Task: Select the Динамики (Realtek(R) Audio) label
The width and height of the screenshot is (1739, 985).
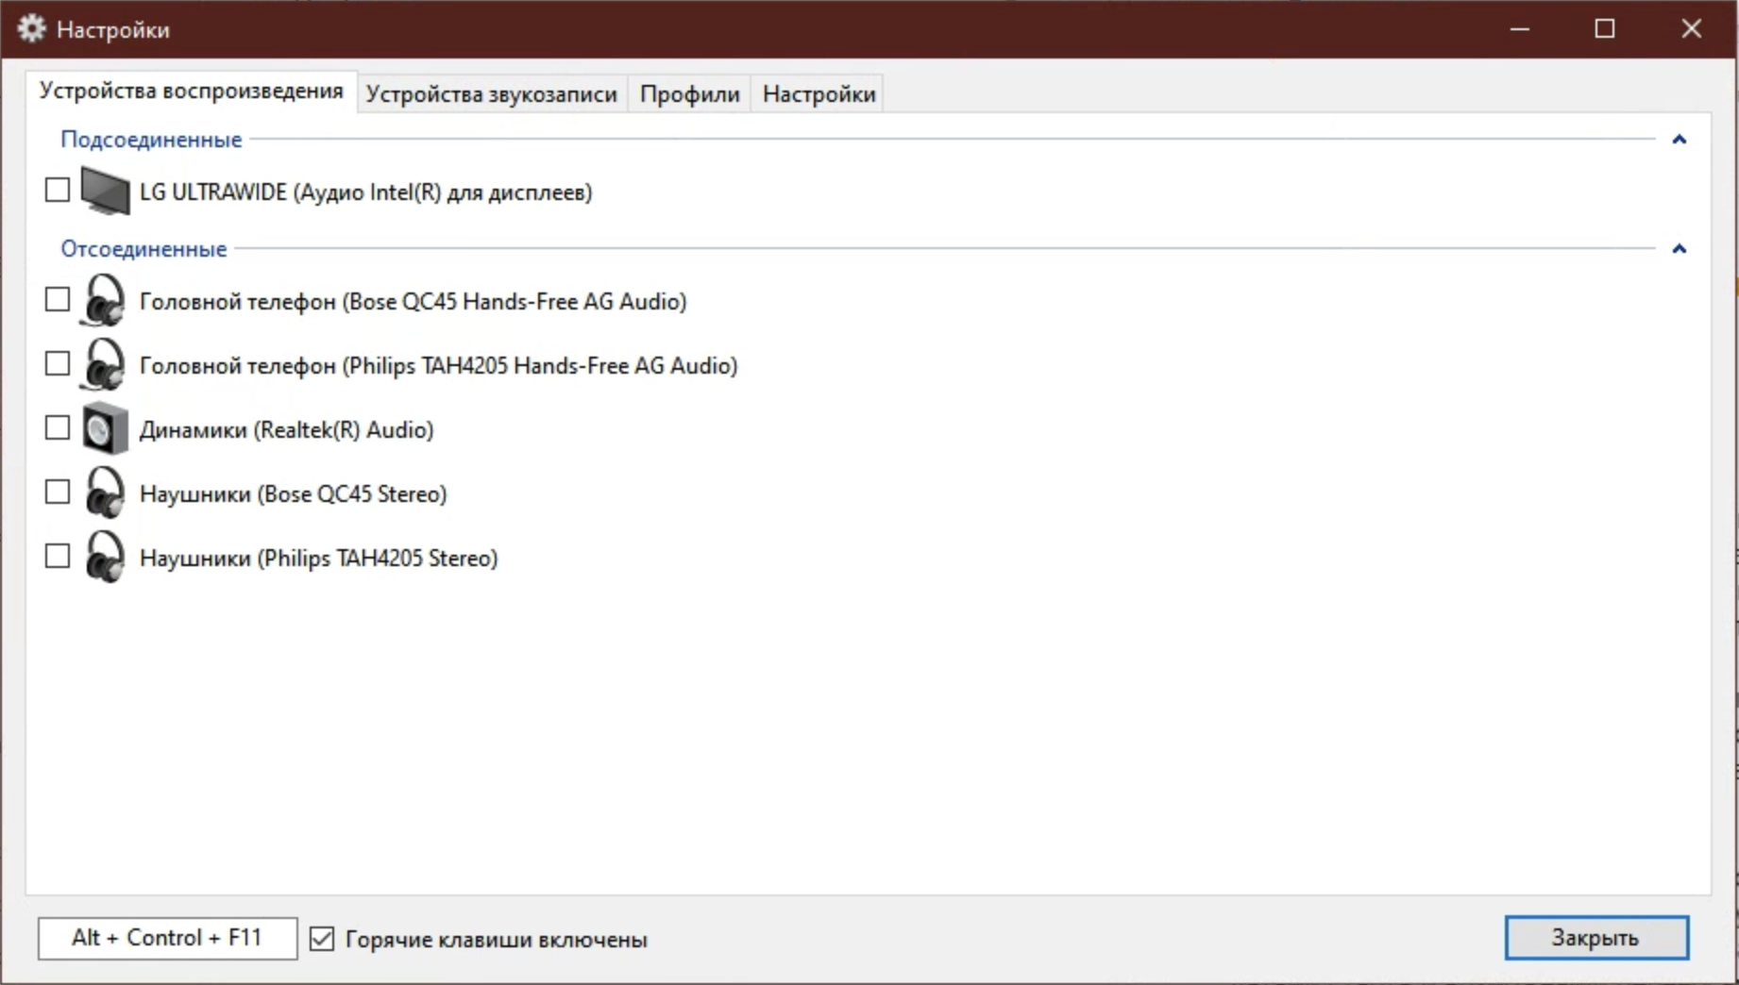Action: pos(287,430)
